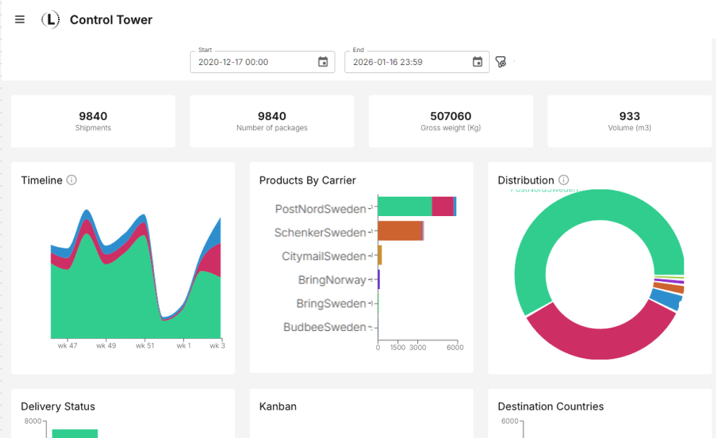Show Timeline info tooltip icon
This screenshot has height=438, width=716.
[x=72, y=180]
